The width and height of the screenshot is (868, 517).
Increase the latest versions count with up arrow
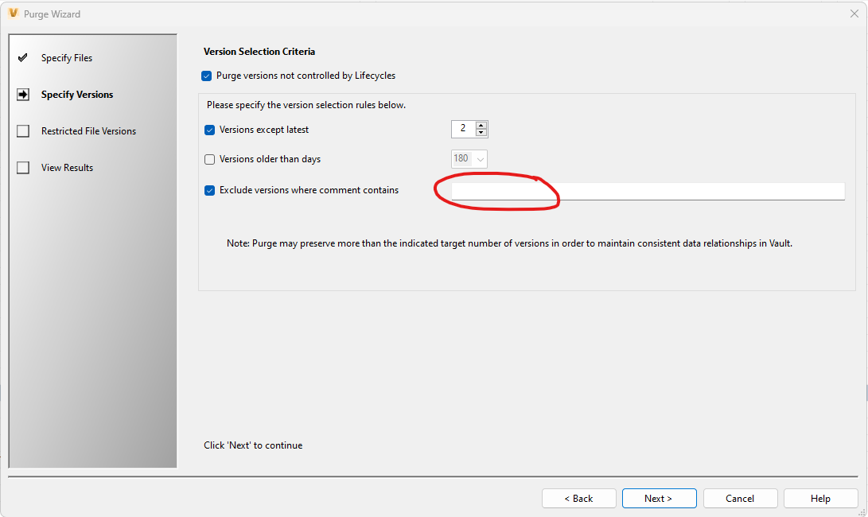(x=481, y=125)
